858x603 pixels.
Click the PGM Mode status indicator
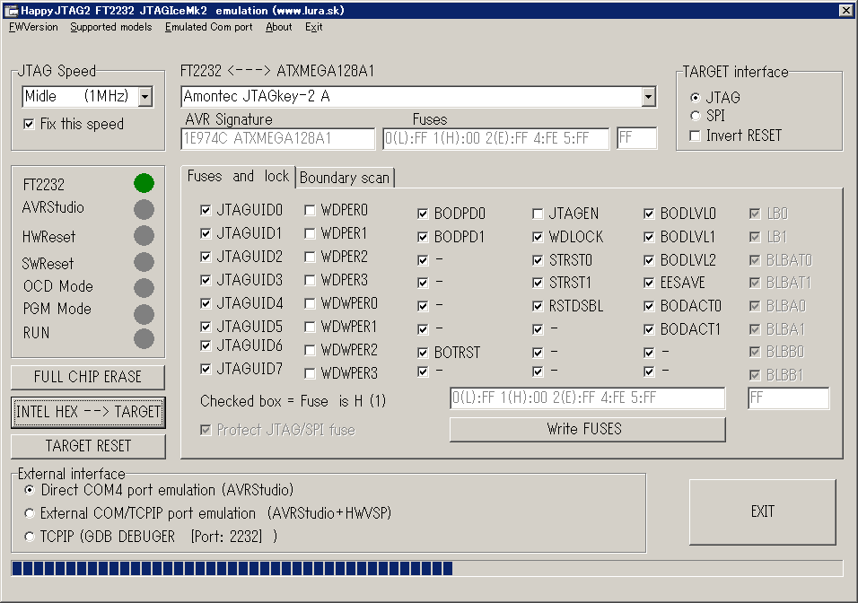coord(144,314)
